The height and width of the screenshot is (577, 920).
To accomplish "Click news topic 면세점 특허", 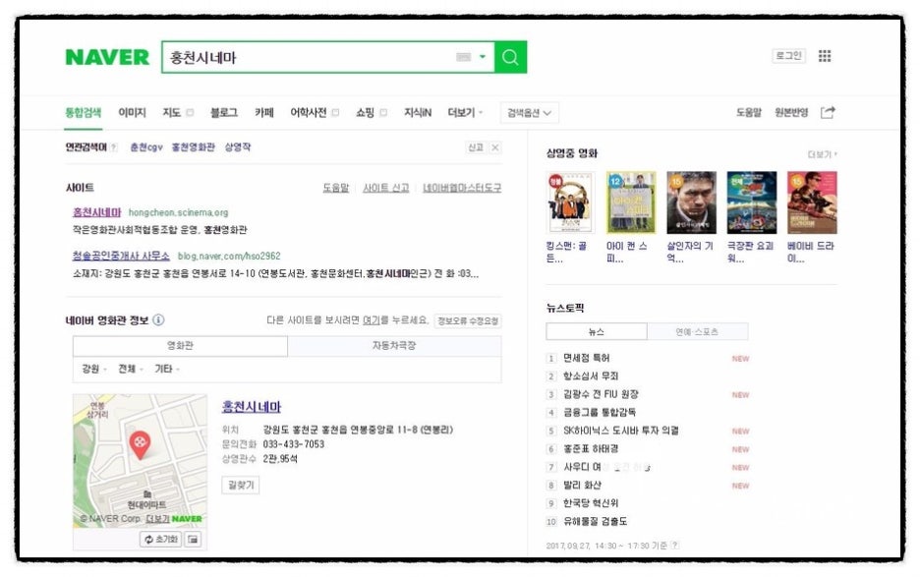I will (x=586, y=358).
